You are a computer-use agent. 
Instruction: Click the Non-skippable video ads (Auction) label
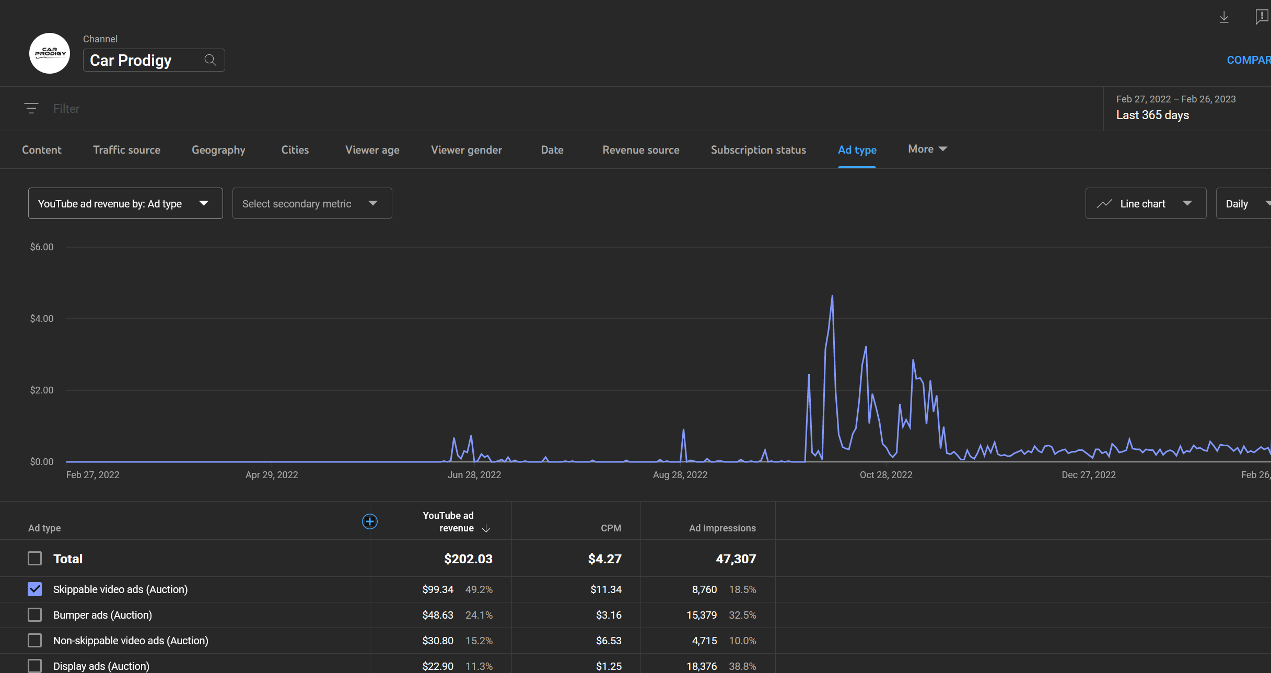click(131, 641)
